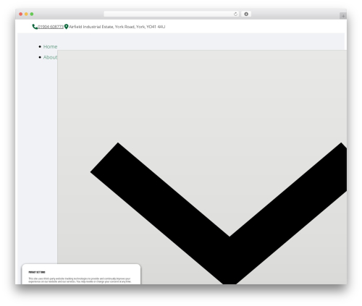Call the number 01904 608773 link
This screenshot has height=306, width=362.
tap(51, 27)
